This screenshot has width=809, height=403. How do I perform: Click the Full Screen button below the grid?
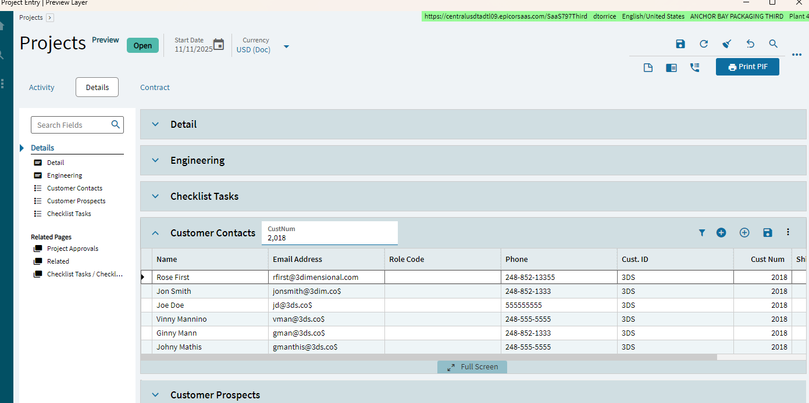[472, 367]
